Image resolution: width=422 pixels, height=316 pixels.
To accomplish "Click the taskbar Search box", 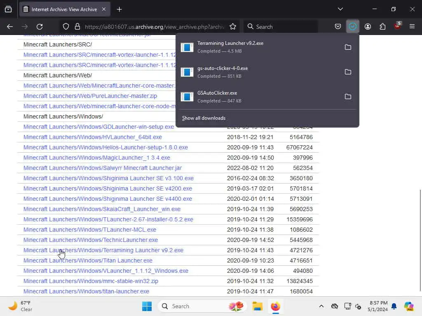I will pos(202,306).
